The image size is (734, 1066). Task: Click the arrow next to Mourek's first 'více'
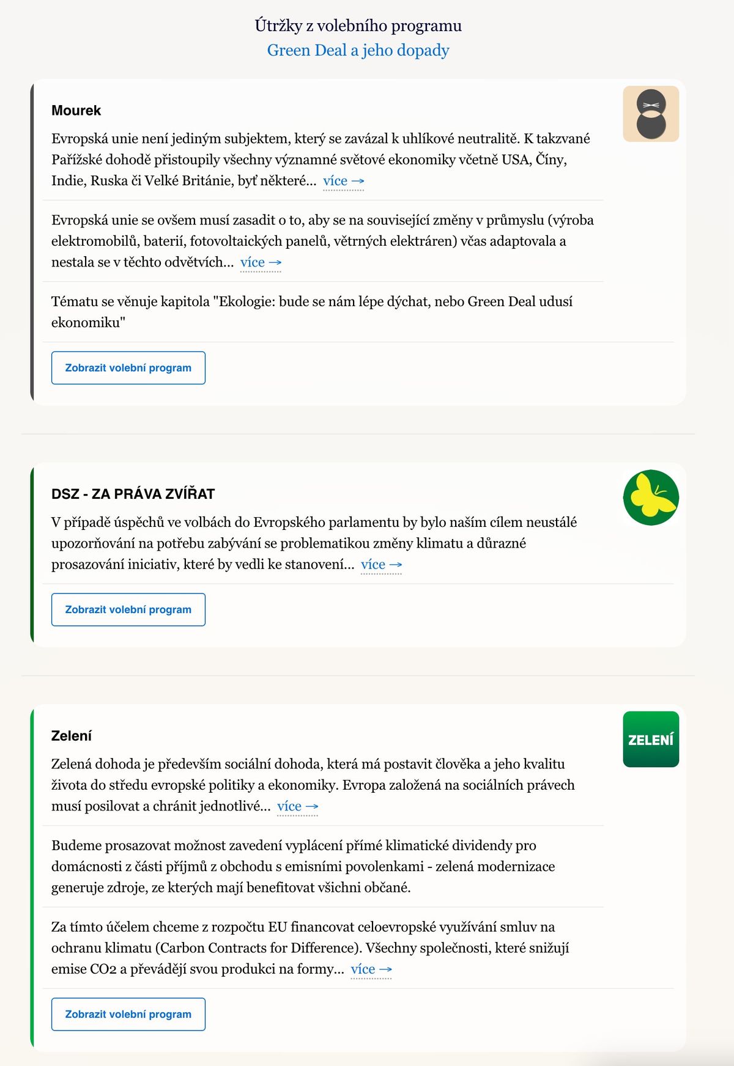click(358, 182)
